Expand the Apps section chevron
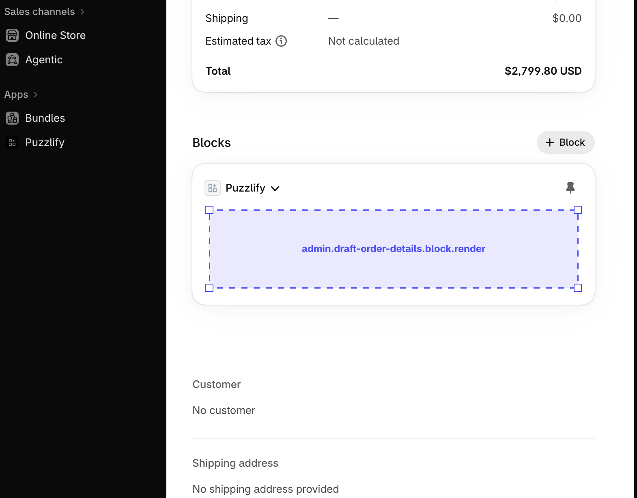 pyautogui.click(x=36, y=95)
